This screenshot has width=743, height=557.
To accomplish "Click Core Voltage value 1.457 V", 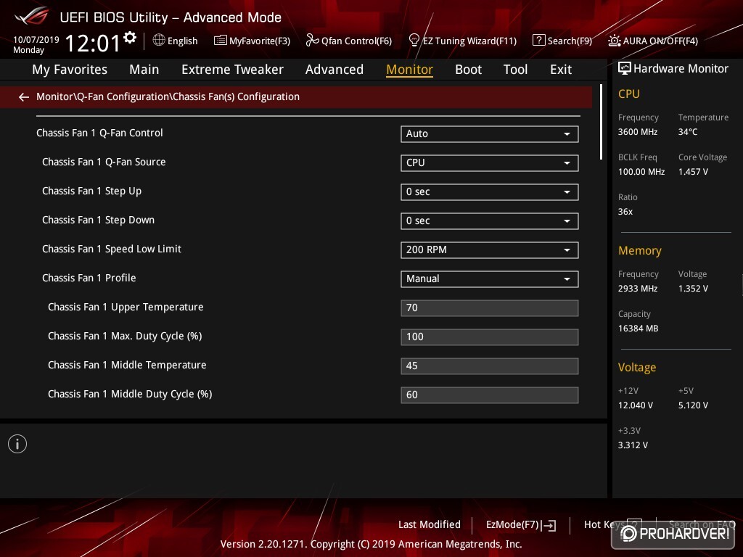I will 693,171.
